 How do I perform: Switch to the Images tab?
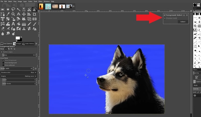17,44
